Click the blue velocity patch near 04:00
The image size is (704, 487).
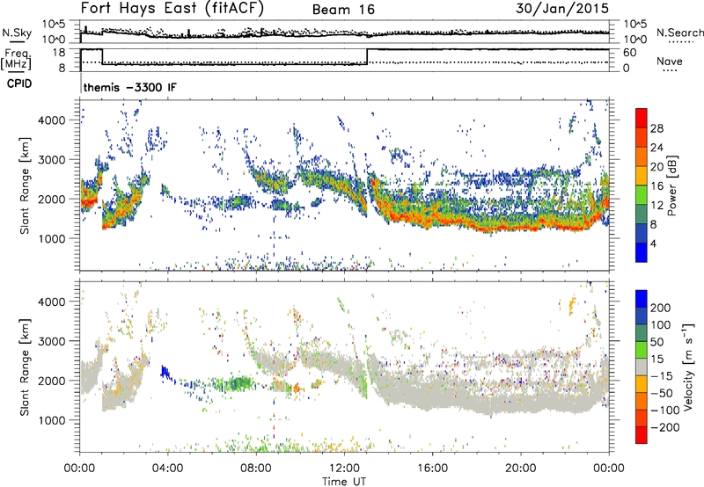pos(166,373)
